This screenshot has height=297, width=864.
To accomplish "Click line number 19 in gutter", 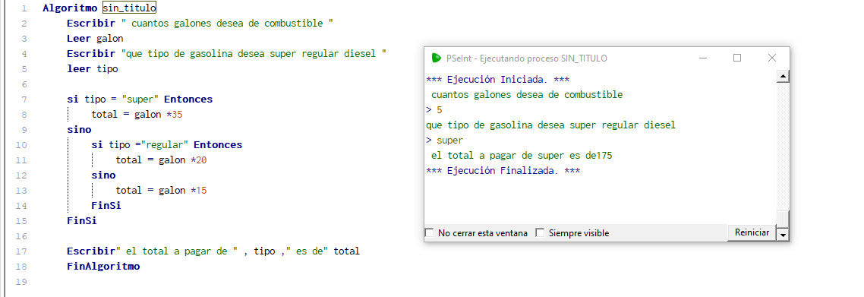I will [x=22, y=282].
